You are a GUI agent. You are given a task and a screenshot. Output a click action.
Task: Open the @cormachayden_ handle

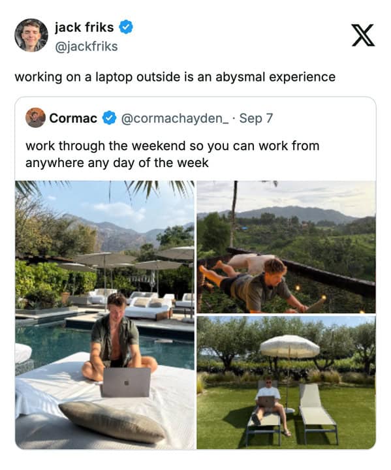tap(175, 118)
